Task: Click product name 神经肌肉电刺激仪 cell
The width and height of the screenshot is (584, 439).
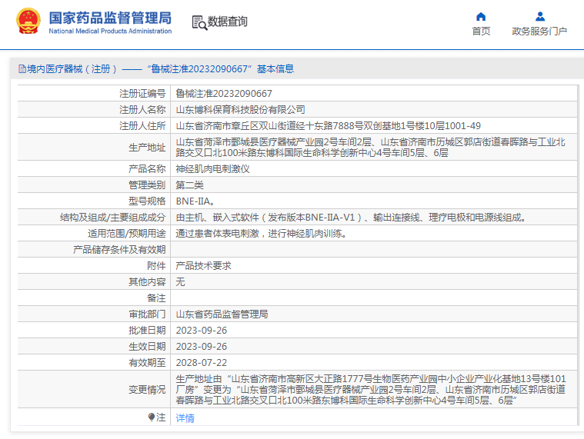Action: point(212,168)
